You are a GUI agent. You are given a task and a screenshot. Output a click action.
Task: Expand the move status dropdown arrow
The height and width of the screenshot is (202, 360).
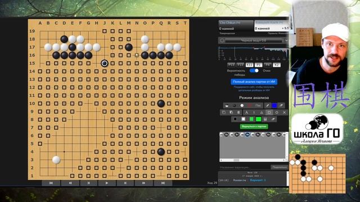click(286, 40)
